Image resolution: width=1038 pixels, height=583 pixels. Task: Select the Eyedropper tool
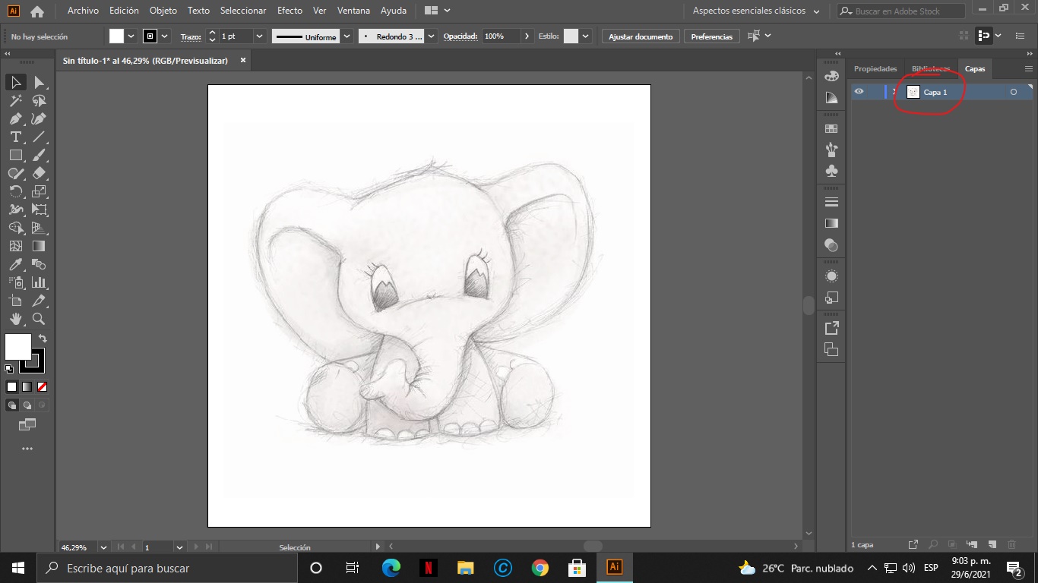(15, 264)
